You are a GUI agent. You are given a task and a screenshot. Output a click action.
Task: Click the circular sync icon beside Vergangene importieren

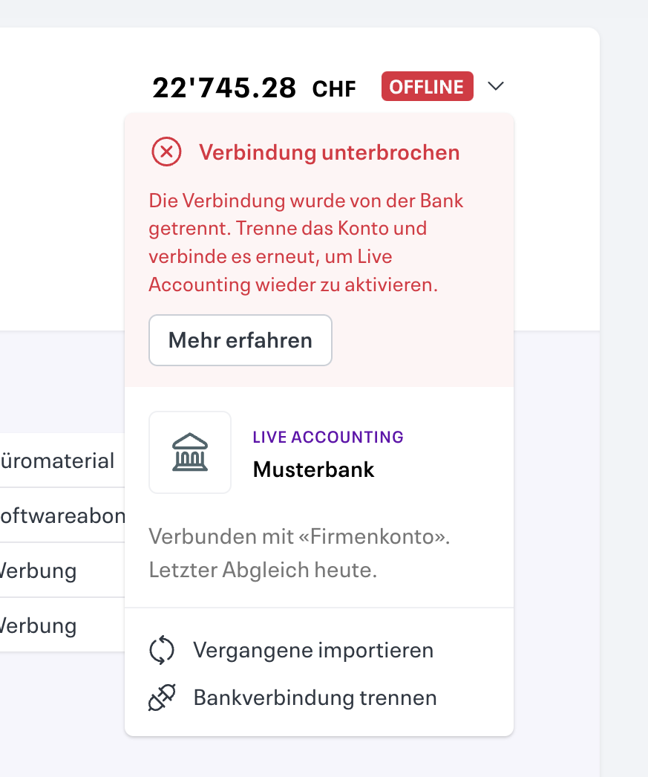[x=162, y=649]
